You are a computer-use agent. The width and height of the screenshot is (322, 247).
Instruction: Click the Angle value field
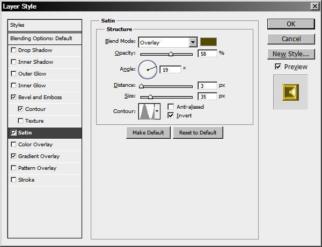[x=170, y=70]
